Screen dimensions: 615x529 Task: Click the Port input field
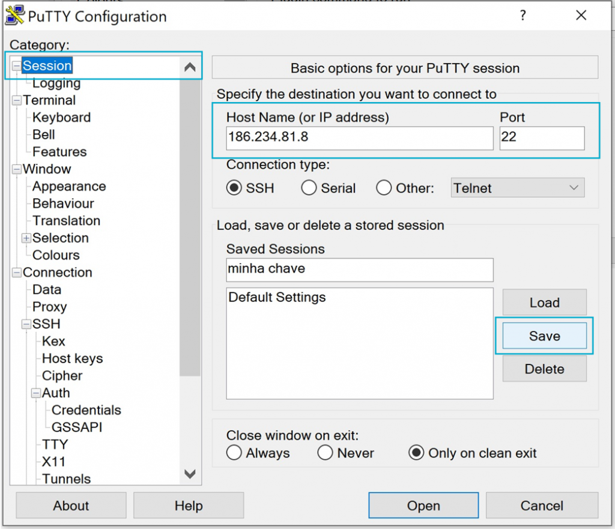542,138
